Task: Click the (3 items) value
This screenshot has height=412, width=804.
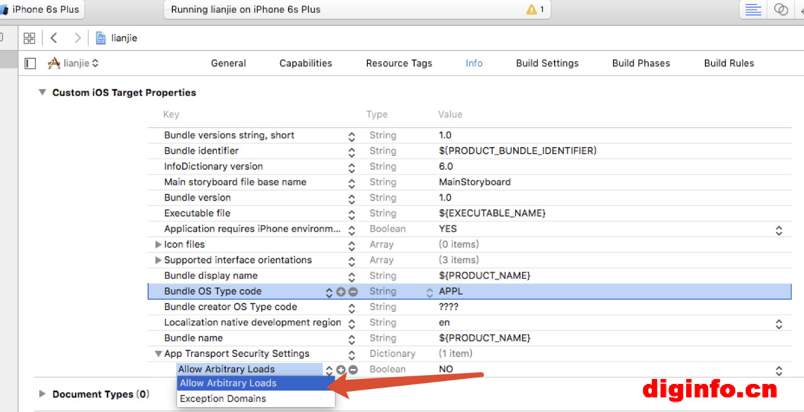Action: [x=459, y=260]
